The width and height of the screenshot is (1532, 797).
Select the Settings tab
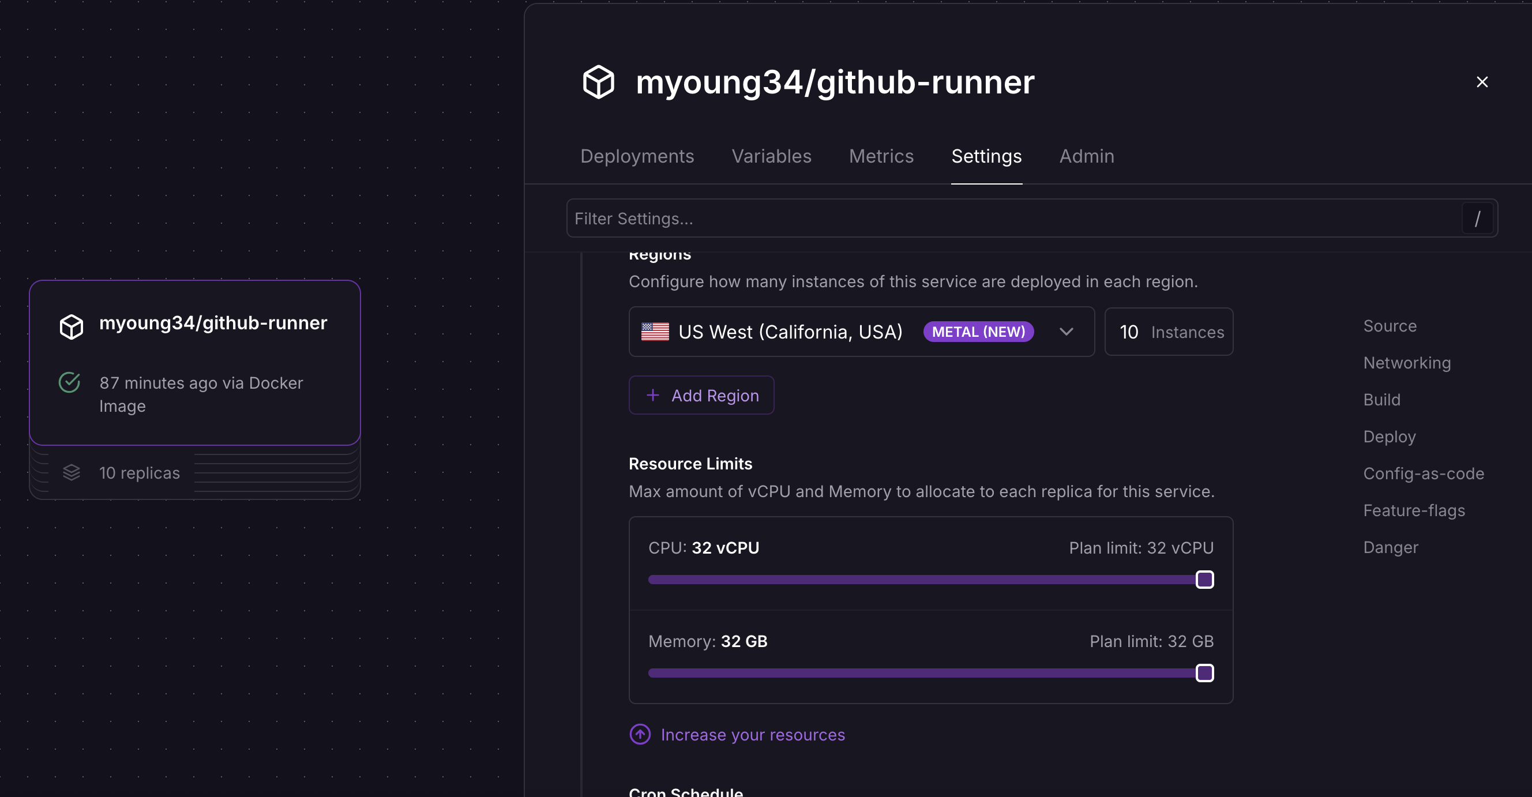point(986,156)
